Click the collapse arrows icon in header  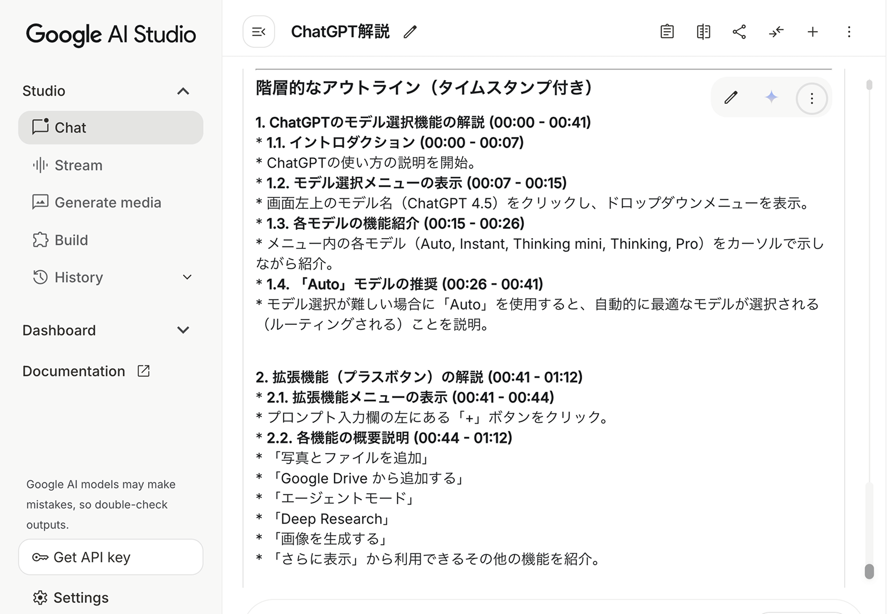[x=776, y=32]
